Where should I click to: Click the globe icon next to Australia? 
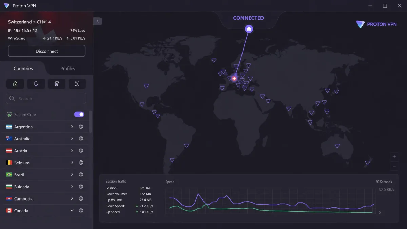coord(81,138)
